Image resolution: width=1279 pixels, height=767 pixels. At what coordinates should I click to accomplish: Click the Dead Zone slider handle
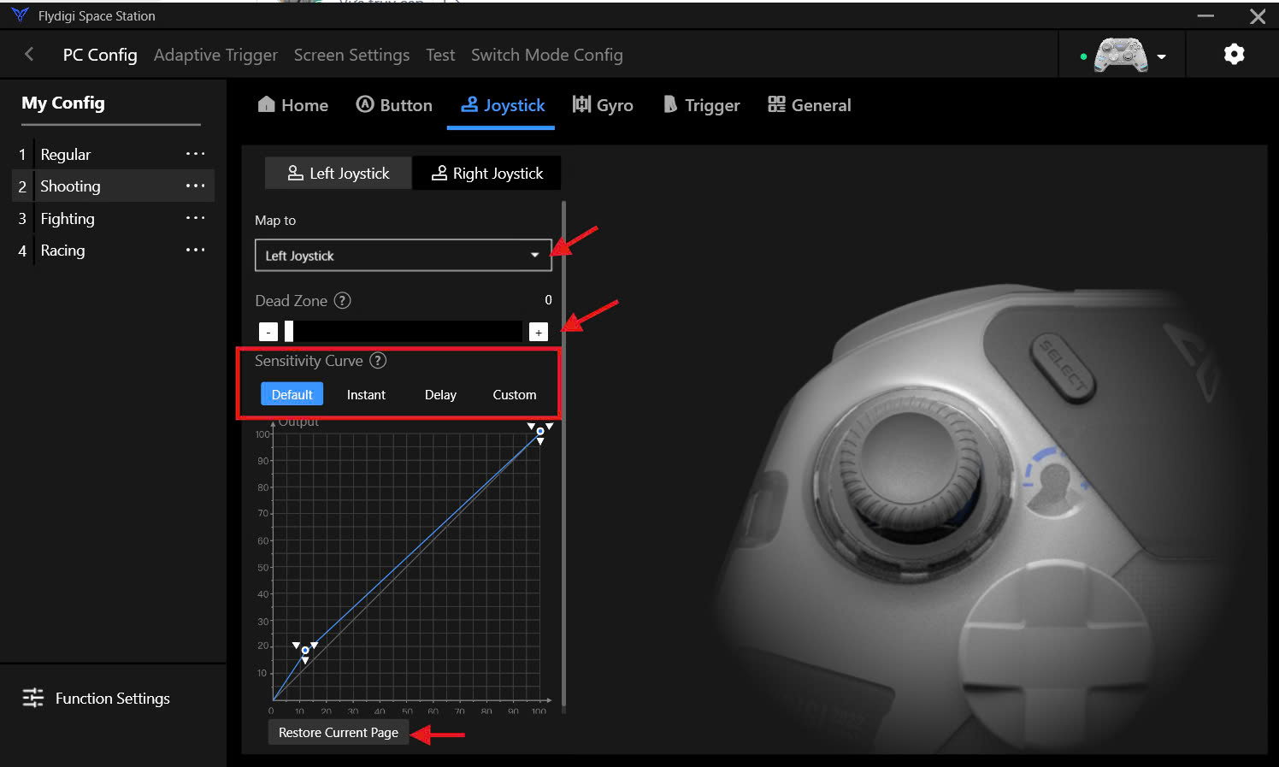[289, 331]
